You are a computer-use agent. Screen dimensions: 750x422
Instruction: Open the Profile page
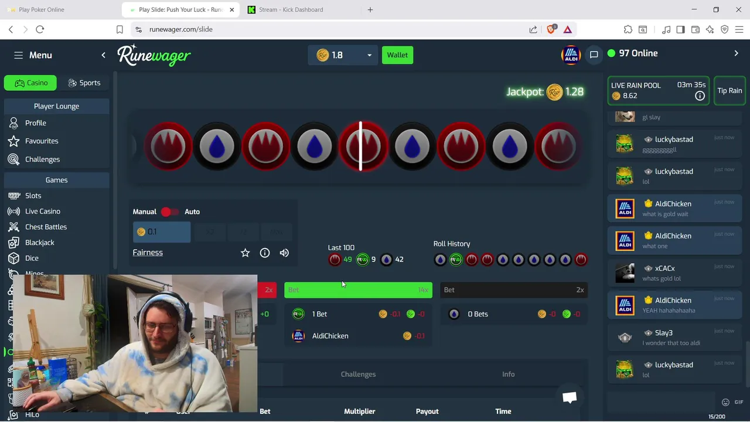(x=35, y=123)
